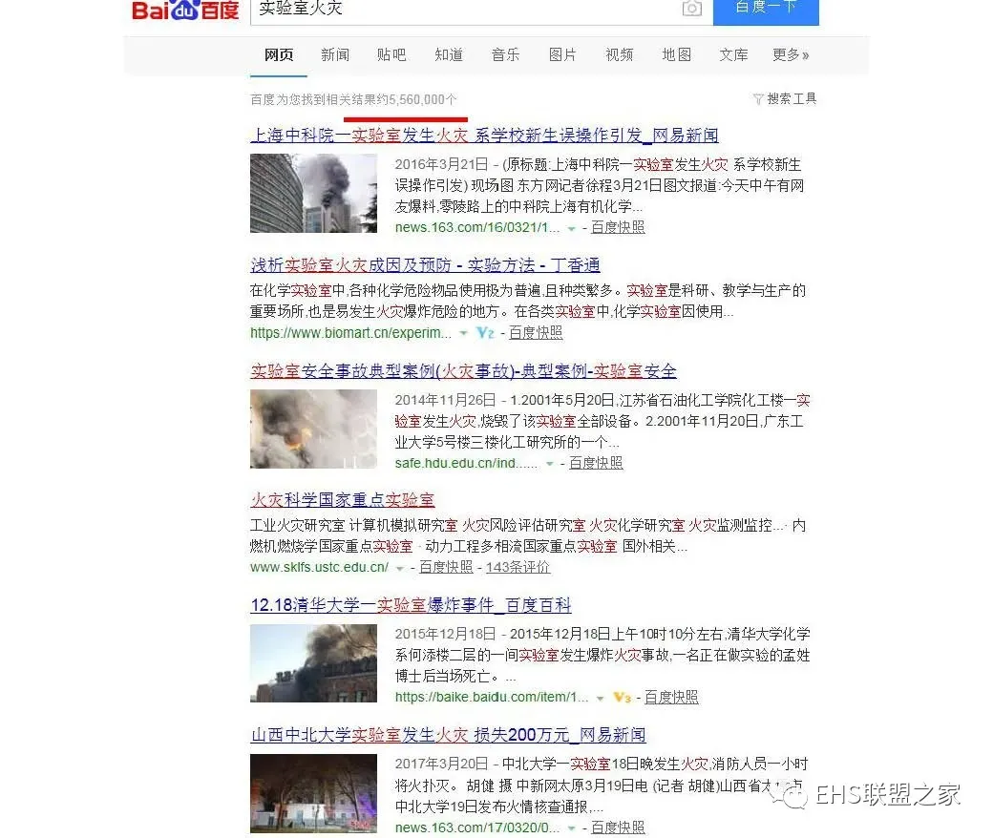Open result 山西中北大学实验室发生火灾
Screen dimensions: 993x838
click(x=449, y=735)
